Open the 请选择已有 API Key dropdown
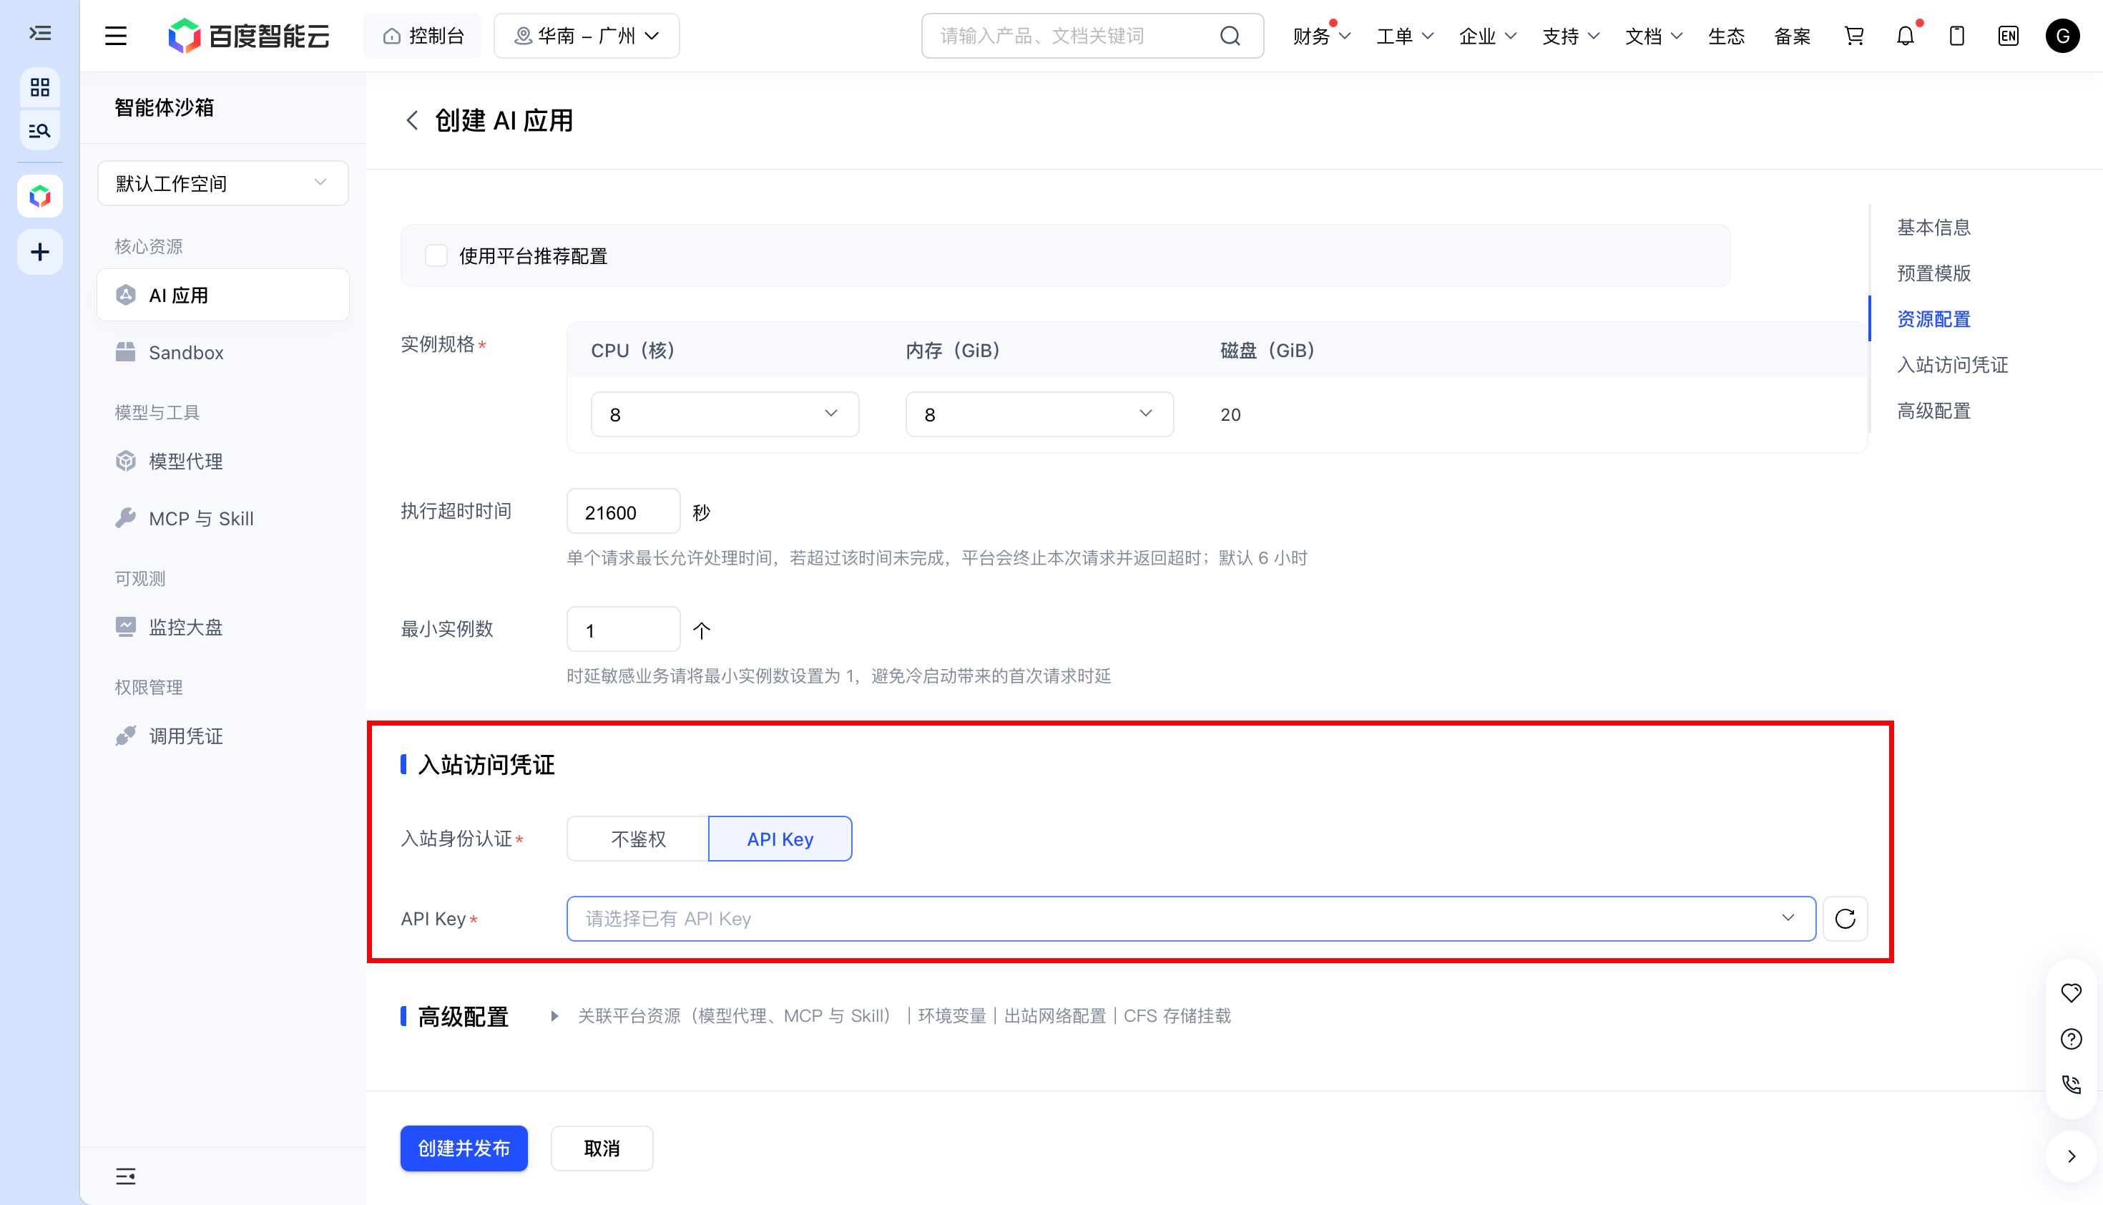The image size is (2103, 1205). pyautogui.click(x=1190, y=919)
